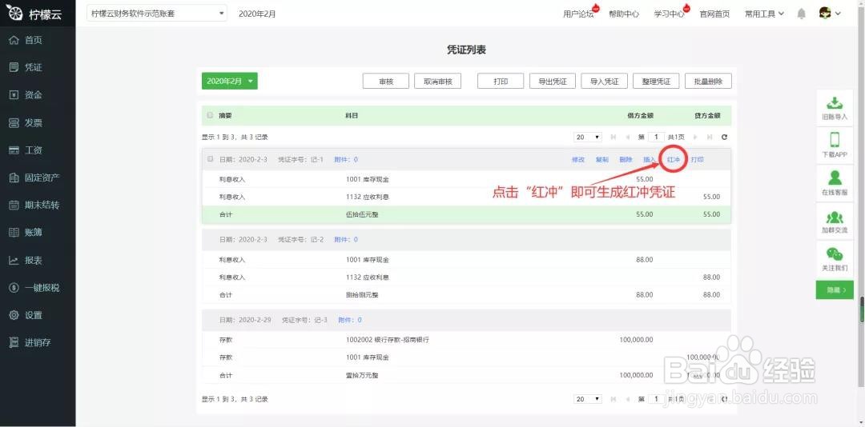
Task: Collapse the panel with 隐藏 button
Action: [835, 289]
